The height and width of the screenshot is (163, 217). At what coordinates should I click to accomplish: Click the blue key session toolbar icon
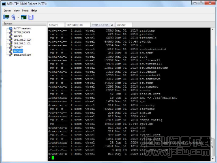pyautogui.click(x=14, y=17)
